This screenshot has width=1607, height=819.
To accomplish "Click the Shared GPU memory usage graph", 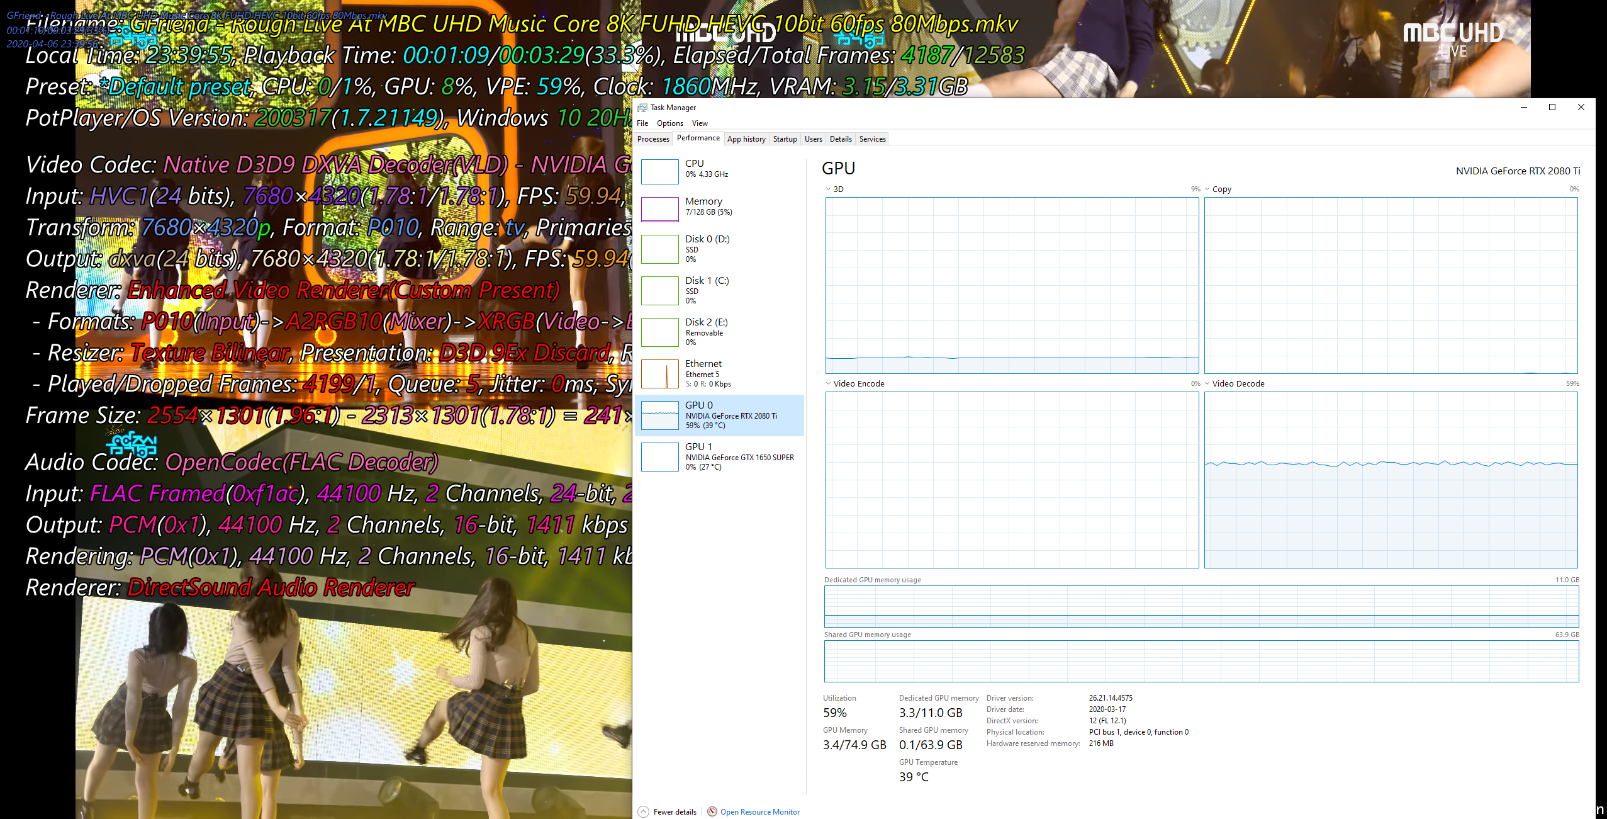I will coord(1201,661).
